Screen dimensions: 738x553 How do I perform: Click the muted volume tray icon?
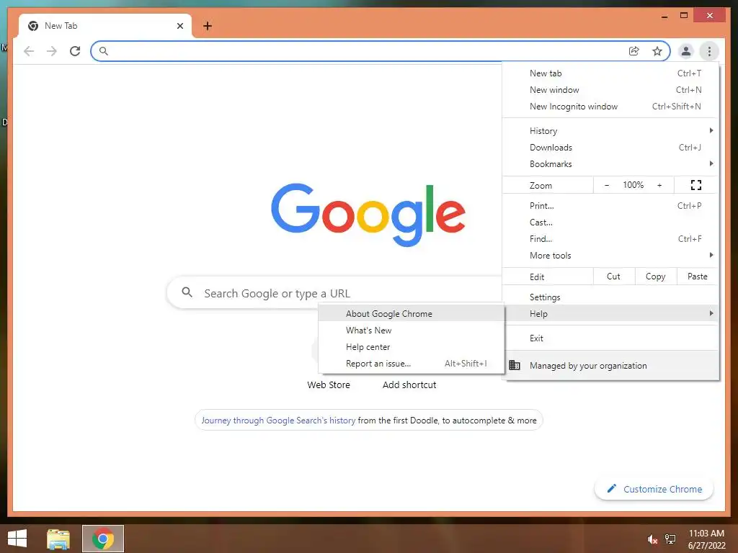point(652,539)
